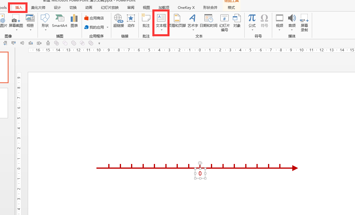Open 页眉和页脚 header and footer
This screenshot has width=355, height=215.
click(177, 21)
